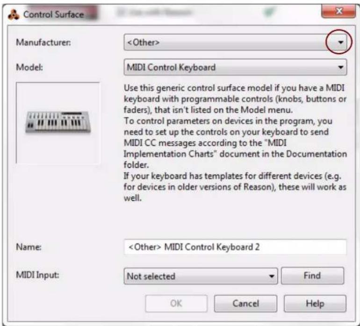360x326 pixels.
Task: Focus the Name text field
Action: coord(235,247)
